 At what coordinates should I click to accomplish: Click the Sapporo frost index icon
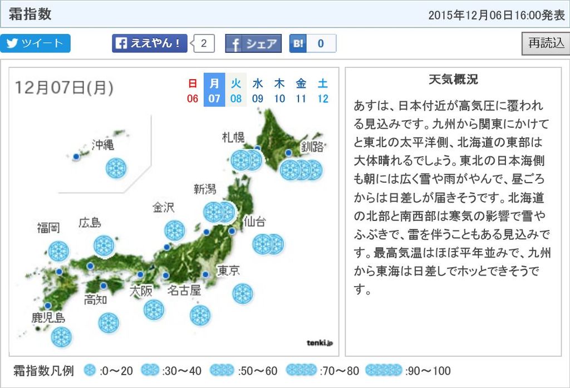pyautogui.click(x=246, y=160)
